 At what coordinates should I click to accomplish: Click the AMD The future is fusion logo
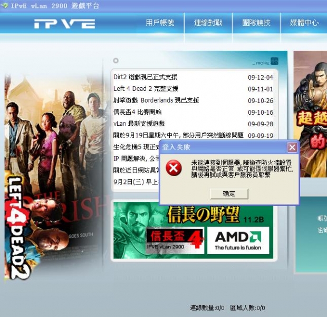[238, 240]
